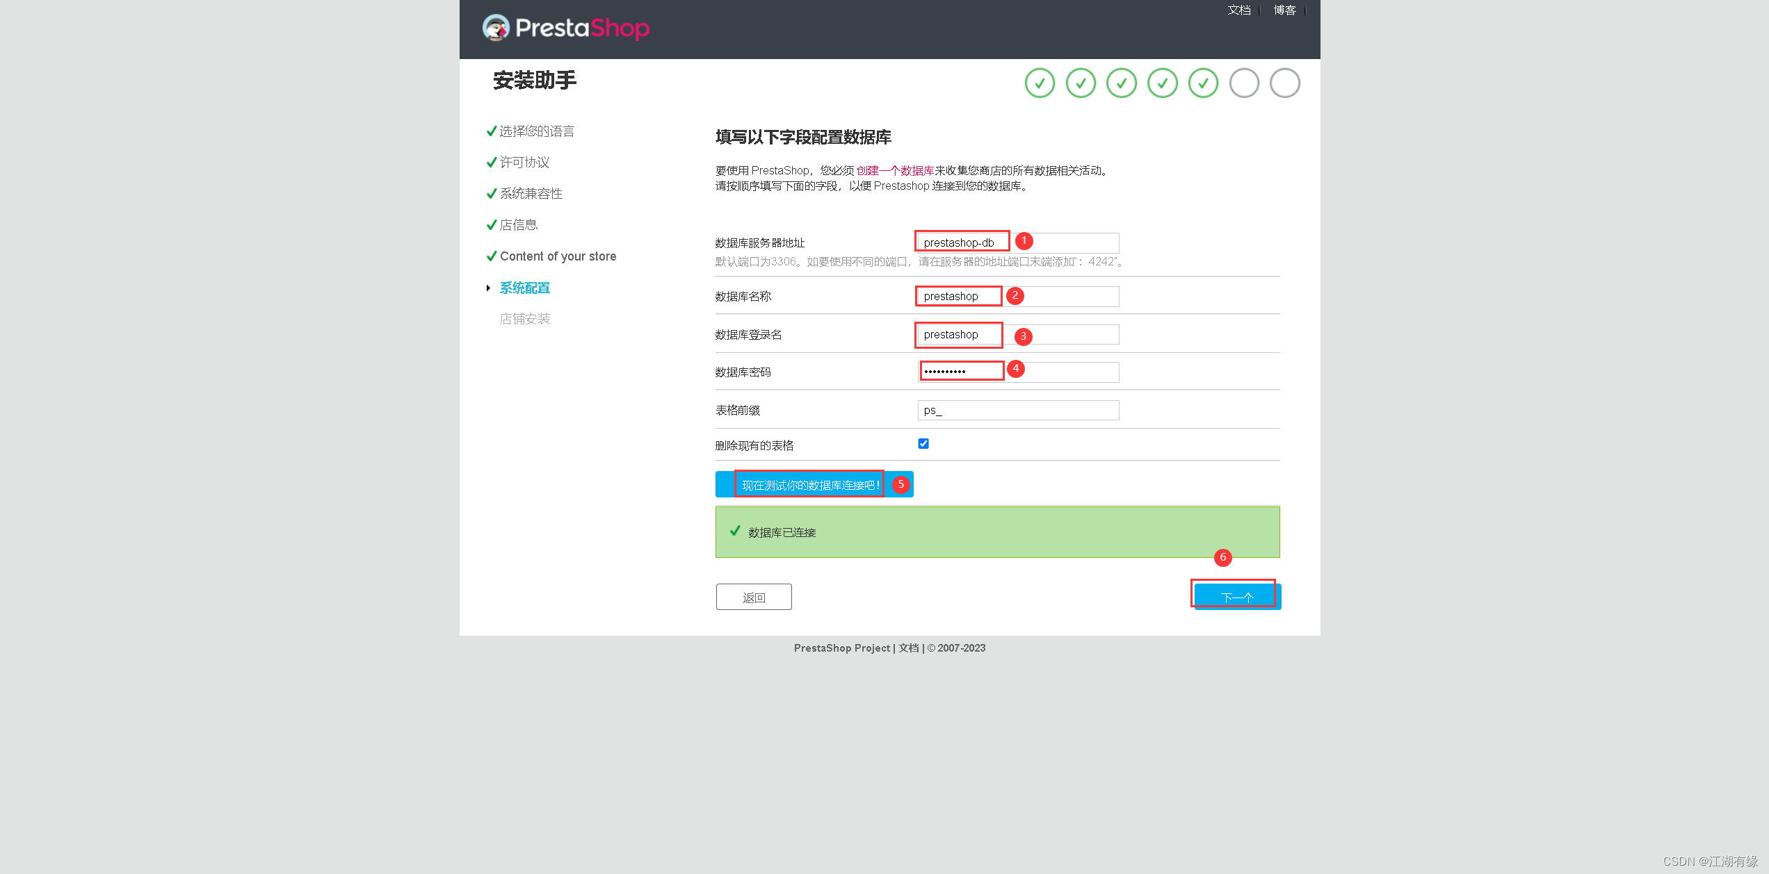Toggle the 删除现有的表格 checkbox
1769x874 pixels.
[x=923, y=444]
